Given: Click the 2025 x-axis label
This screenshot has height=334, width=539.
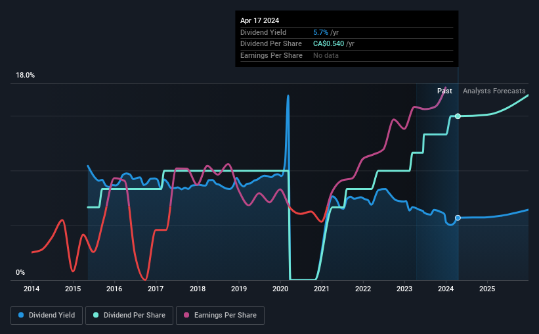Looking at the screenshot, I should click(x=487, y=289).
